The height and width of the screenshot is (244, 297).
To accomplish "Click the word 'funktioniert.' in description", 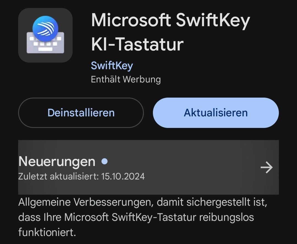I will [47, 232].
